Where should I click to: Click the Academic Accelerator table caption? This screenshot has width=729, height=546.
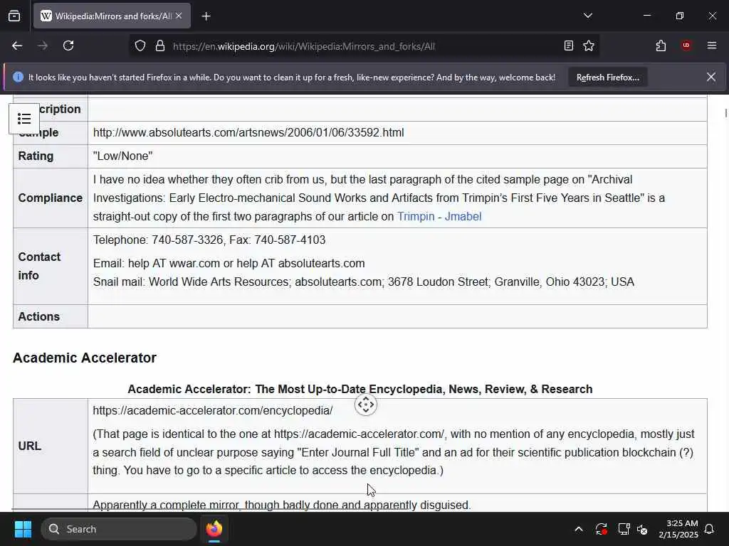pyautogui.click(x=360, y=389)
